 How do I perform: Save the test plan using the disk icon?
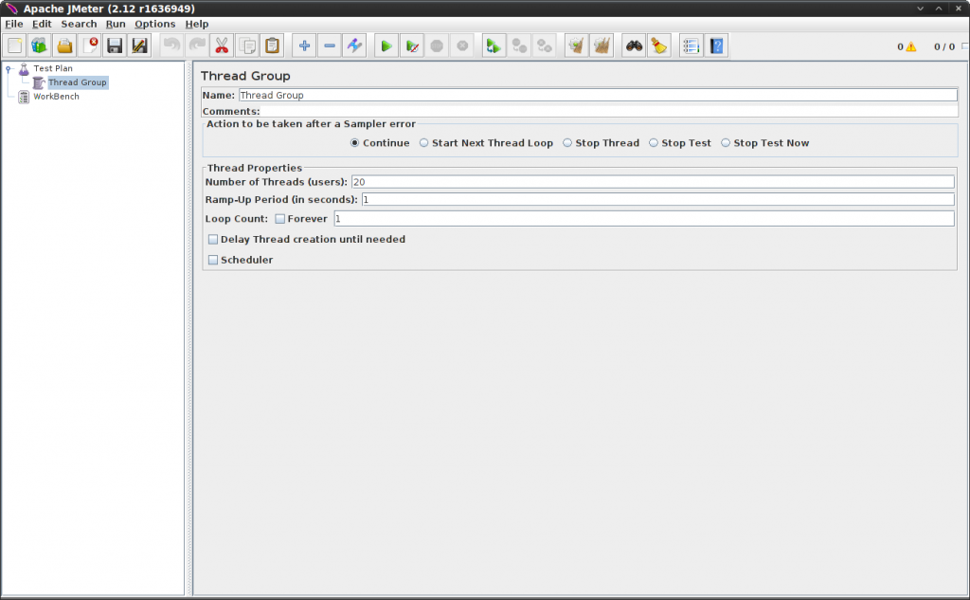(114, 45)
